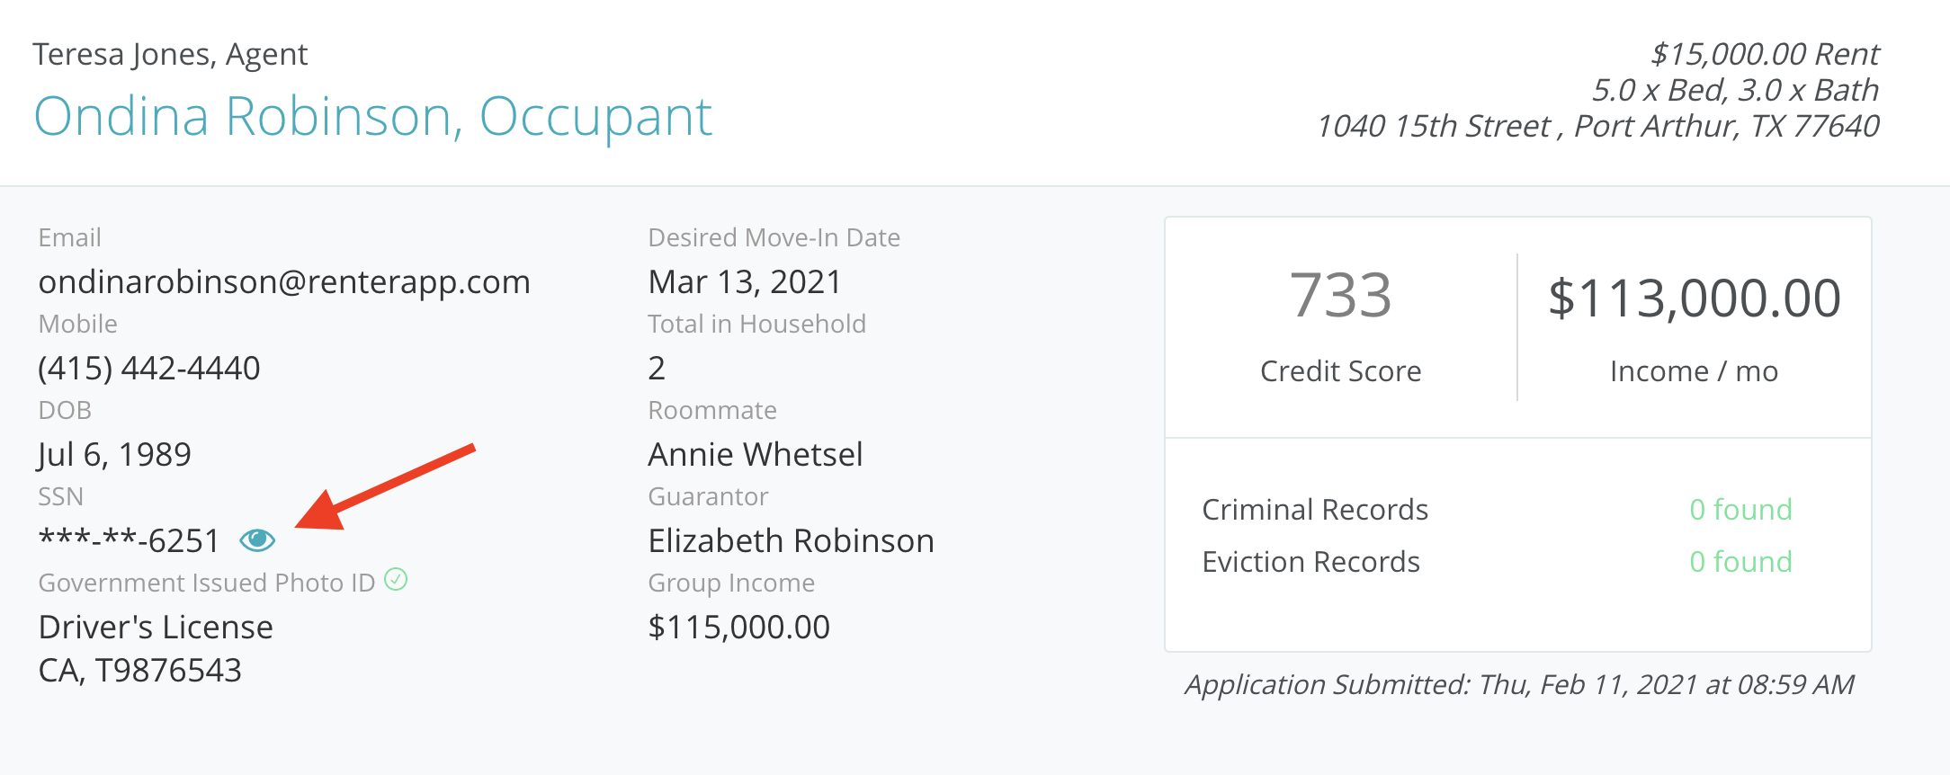This screenshot has height=775, width=1950.
Task: Open roommate Annie Whetsel's name
Action: pyautogui.click(x=756, y=455)
